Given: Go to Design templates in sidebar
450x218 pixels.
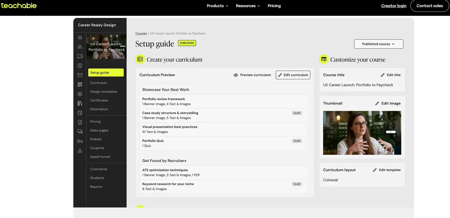Looking at the screenshot, I should click(x=104, y=92).
